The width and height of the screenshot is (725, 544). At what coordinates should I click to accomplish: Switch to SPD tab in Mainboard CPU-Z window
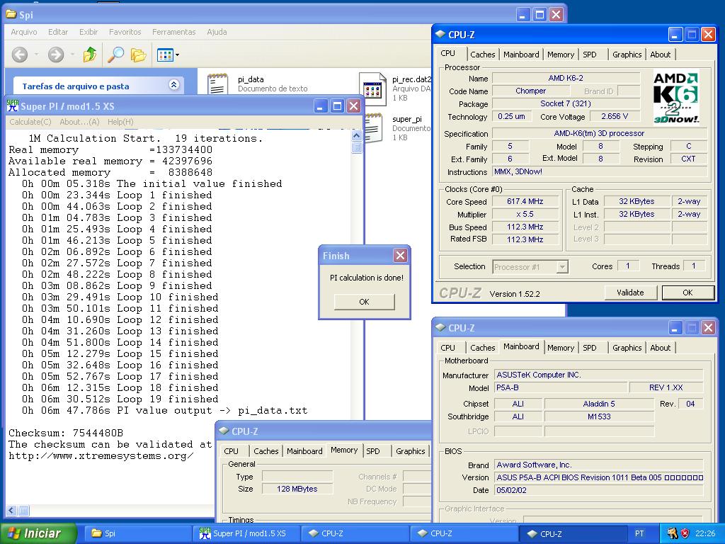click(x=590, y=347)
